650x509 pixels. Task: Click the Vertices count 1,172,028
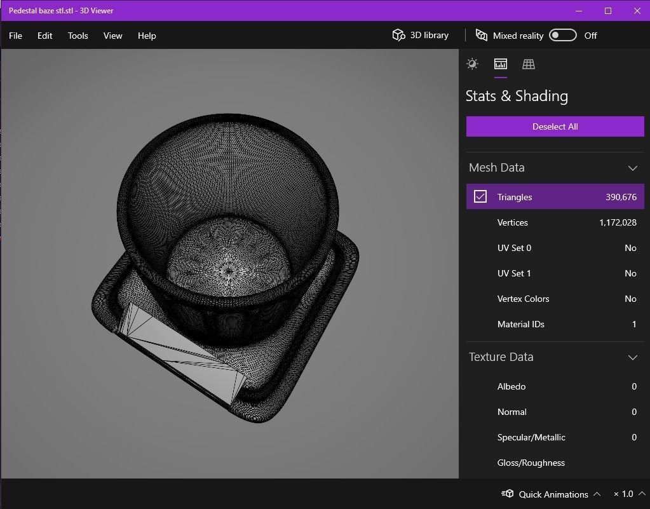(x=618, y=222)
